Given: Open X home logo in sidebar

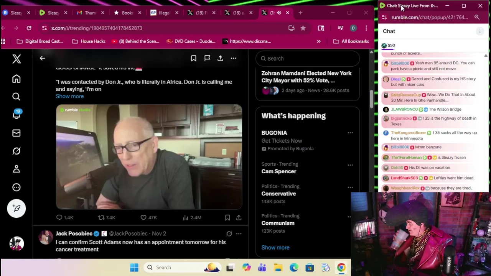Looking at the screenshot, I should (x=16, y=59).
